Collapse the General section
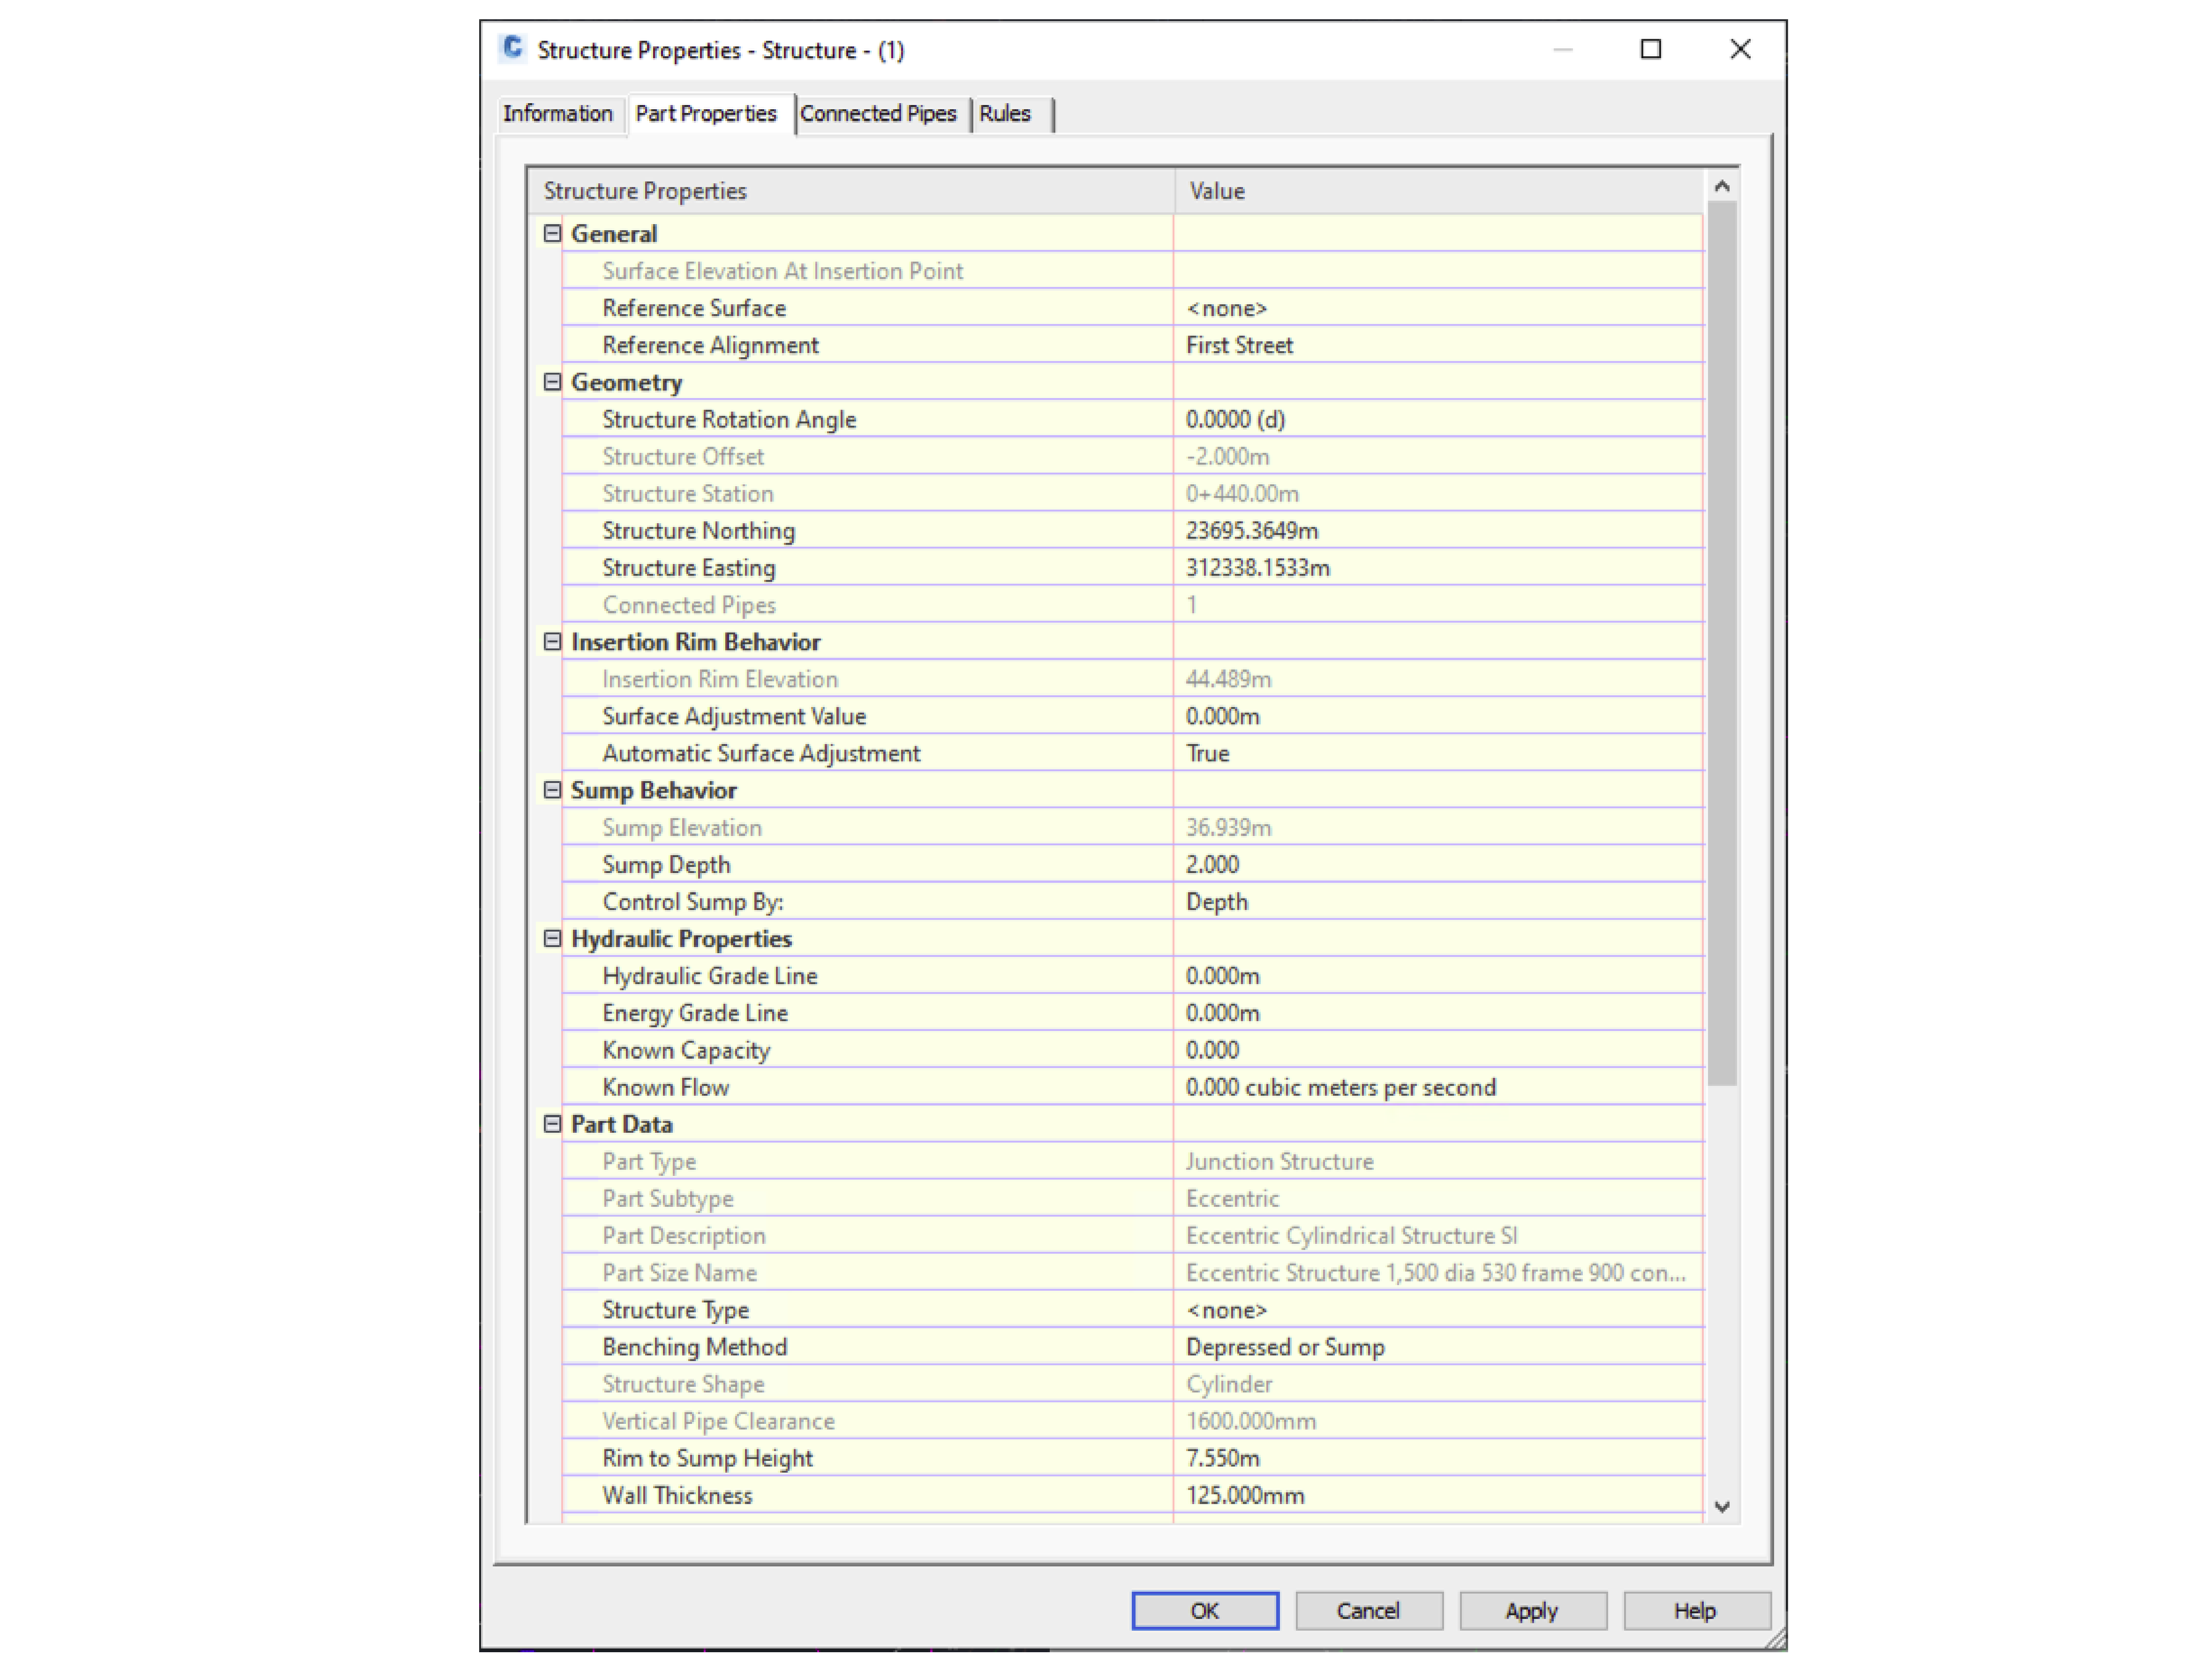 [552, 233]
